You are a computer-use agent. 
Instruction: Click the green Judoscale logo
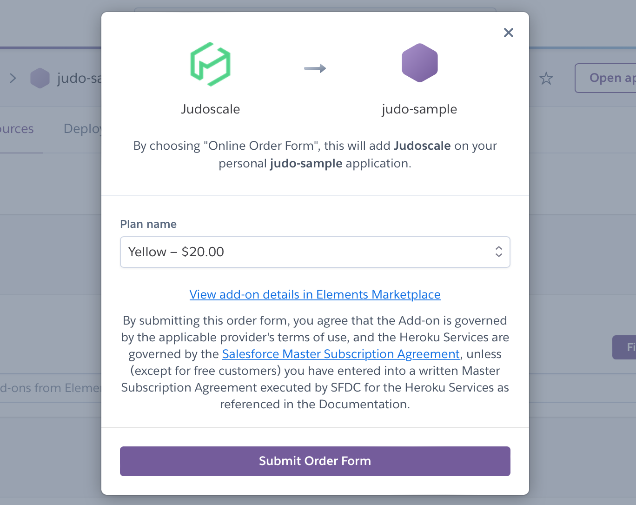(210, 64)
